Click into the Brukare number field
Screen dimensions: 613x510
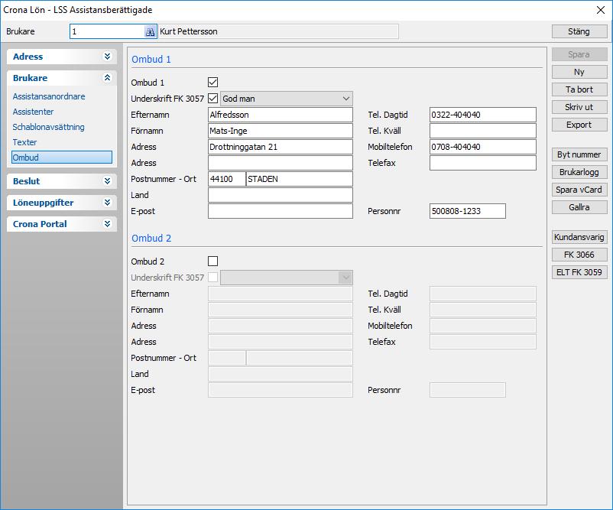[x=108, y=31]
